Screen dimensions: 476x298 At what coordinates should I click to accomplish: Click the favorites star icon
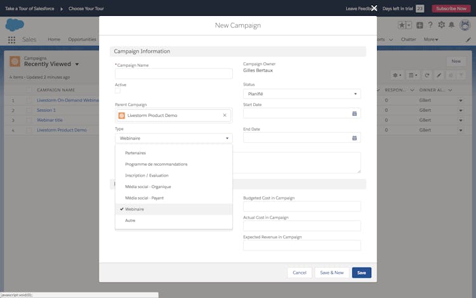[402, 25]
